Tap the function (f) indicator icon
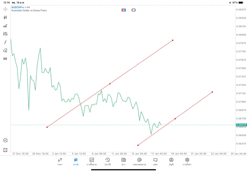247x172 pixels. pos(5,42)
